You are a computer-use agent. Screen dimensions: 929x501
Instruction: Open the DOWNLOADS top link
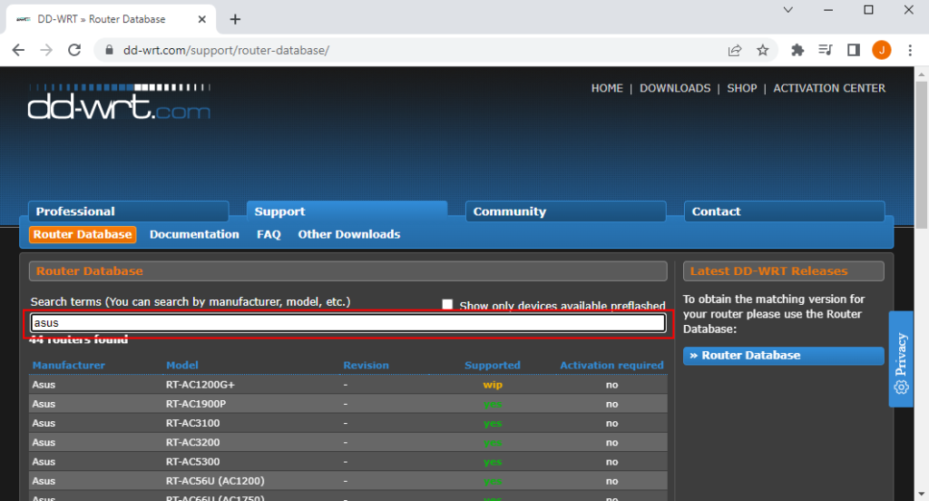point(675,88)
